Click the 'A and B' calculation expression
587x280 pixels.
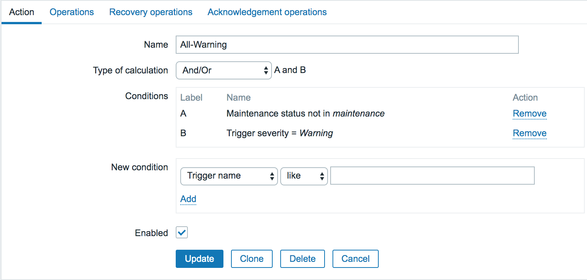[290, 70]
